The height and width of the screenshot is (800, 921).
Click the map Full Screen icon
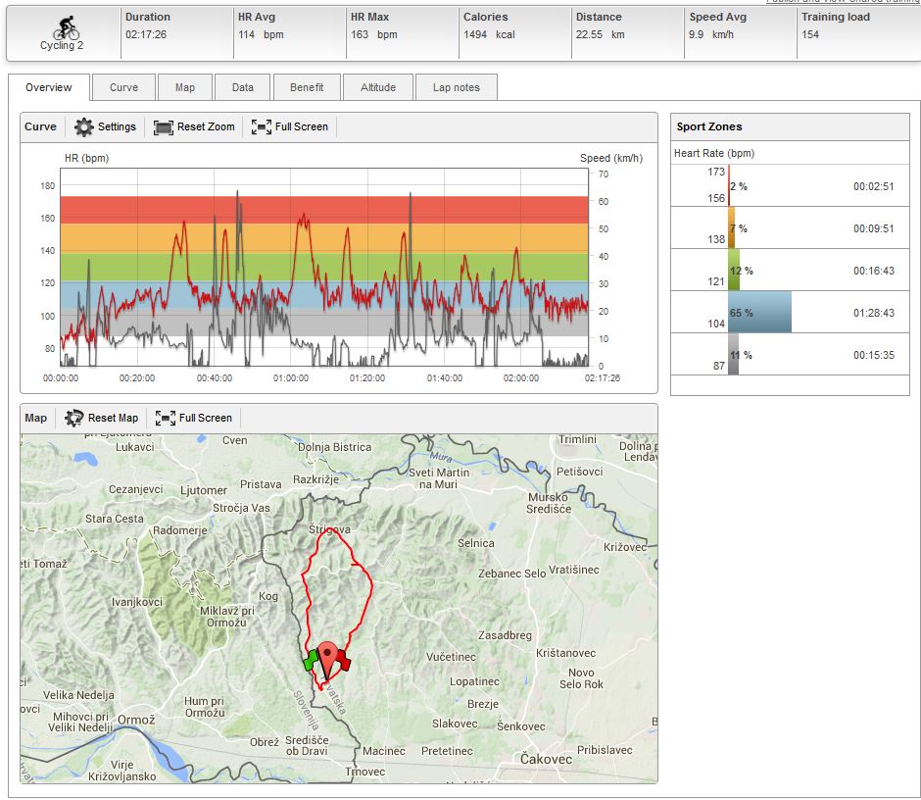click(166, 419)
